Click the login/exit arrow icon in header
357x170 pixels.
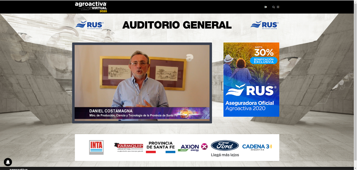(x=266, y=7)
